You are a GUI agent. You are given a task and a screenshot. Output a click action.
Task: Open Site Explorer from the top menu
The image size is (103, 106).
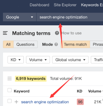[x=65, y=5]
